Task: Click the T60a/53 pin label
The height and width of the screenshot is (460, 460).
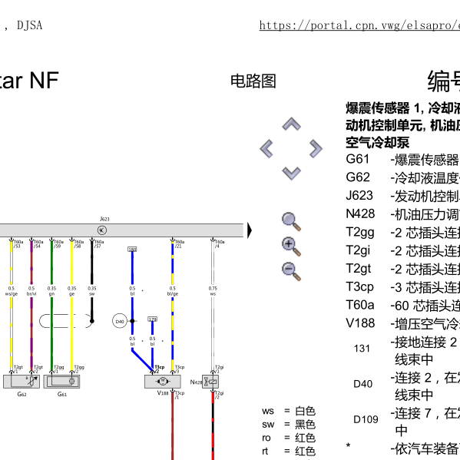Action: [x=18, y=244]
